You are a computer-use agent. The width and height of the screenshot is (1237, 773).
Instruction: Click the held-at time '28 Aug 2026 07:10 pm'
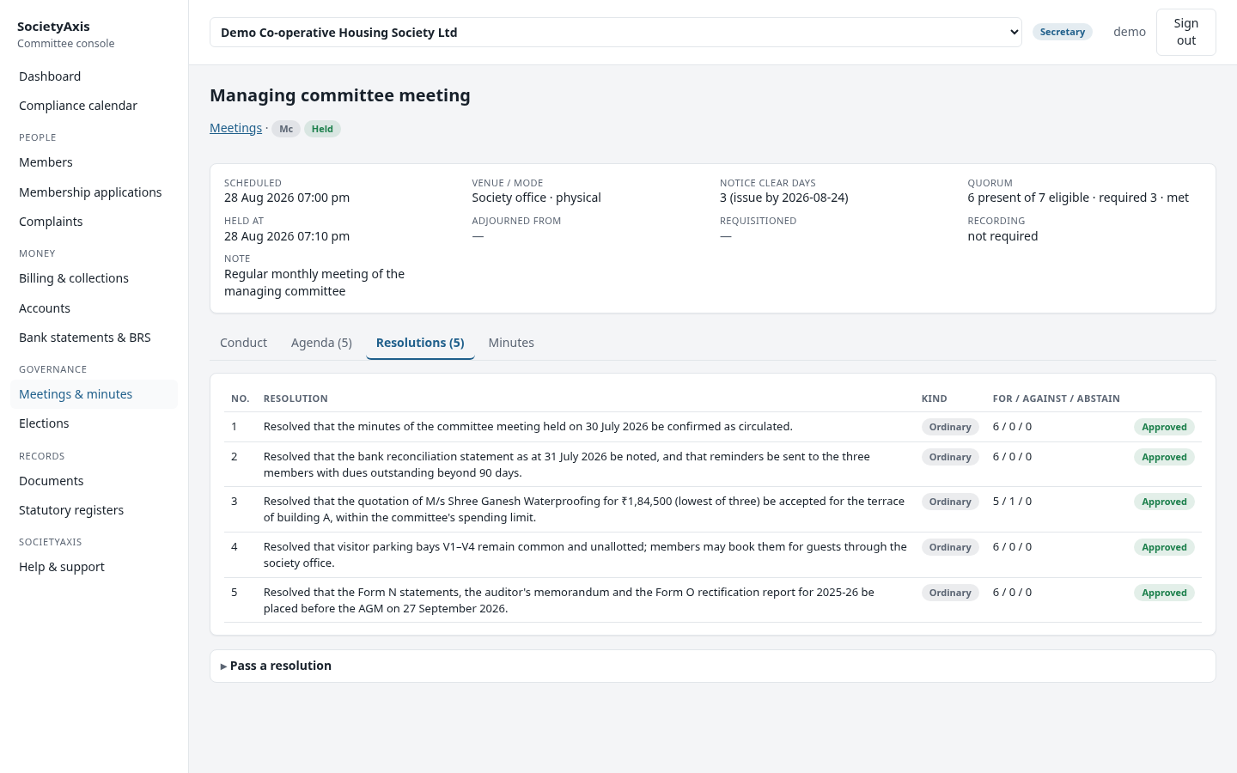point(287,236)
